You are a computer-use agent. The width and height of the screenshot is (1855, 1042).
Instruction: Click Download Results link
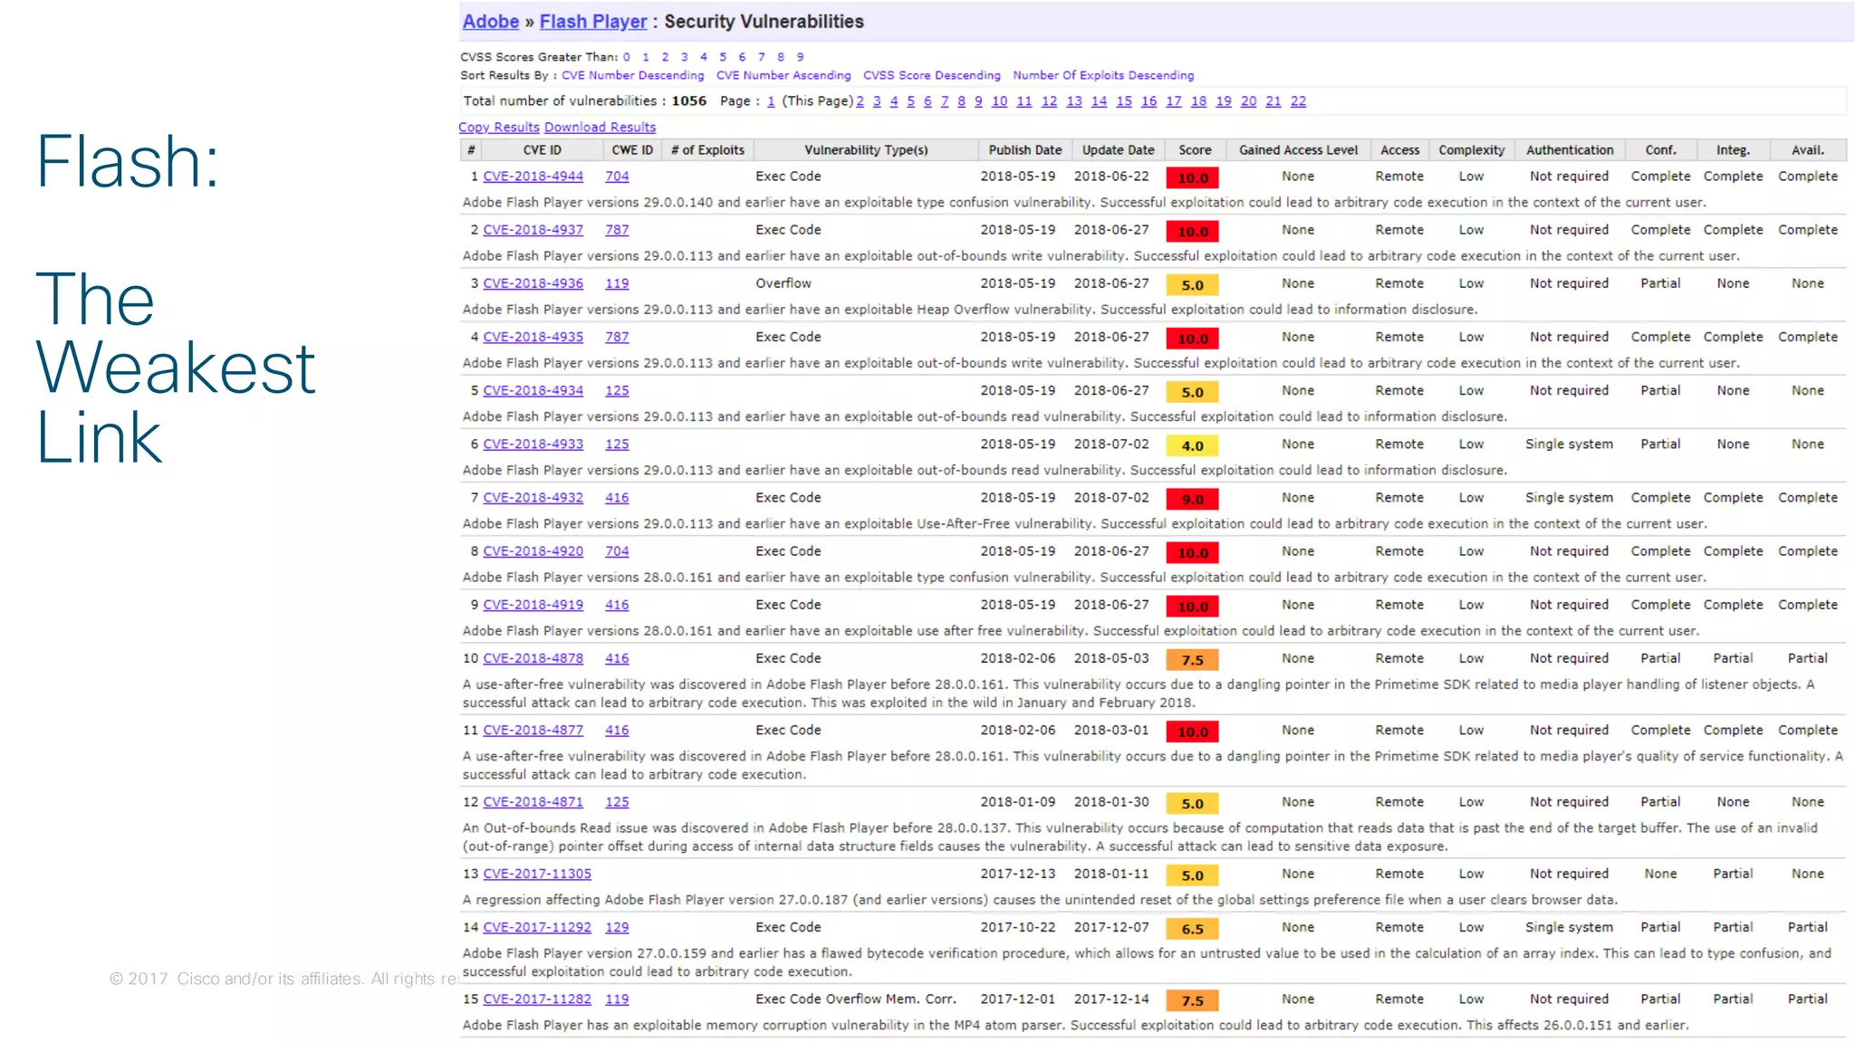(x=600, y=128)
